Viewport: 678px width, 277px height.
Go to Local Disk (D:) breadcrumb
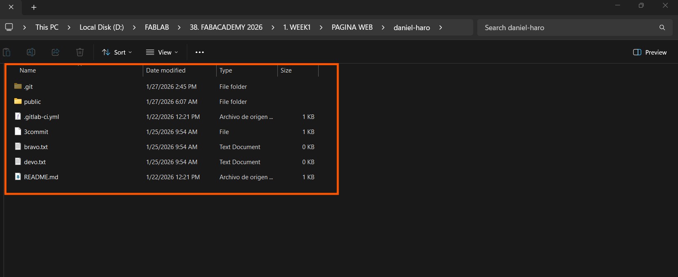coord(102,27)
